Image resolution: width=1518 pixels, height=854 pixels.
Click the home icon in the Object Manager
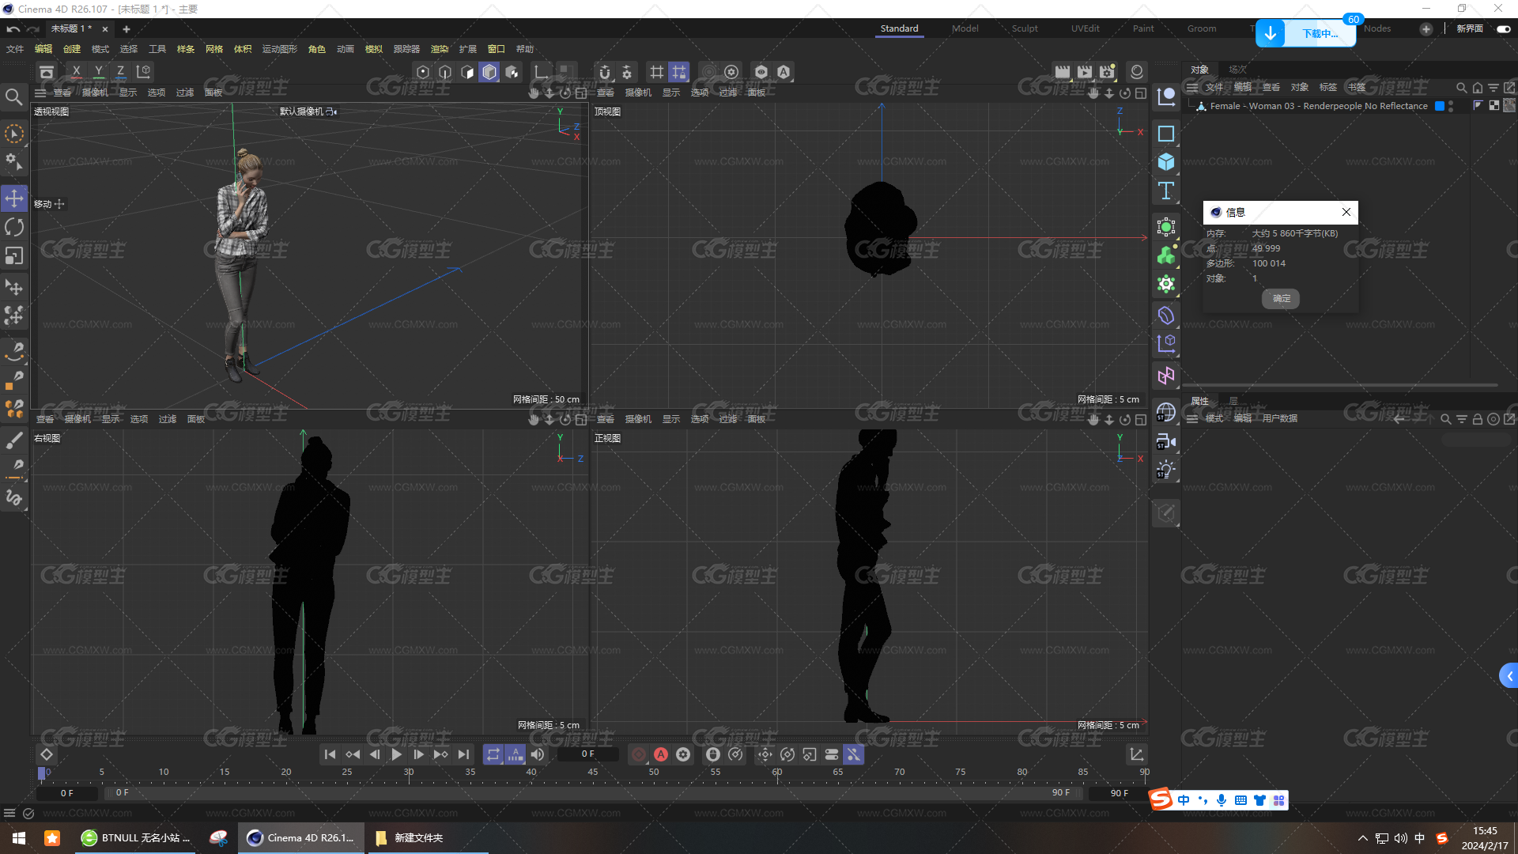1478,87
